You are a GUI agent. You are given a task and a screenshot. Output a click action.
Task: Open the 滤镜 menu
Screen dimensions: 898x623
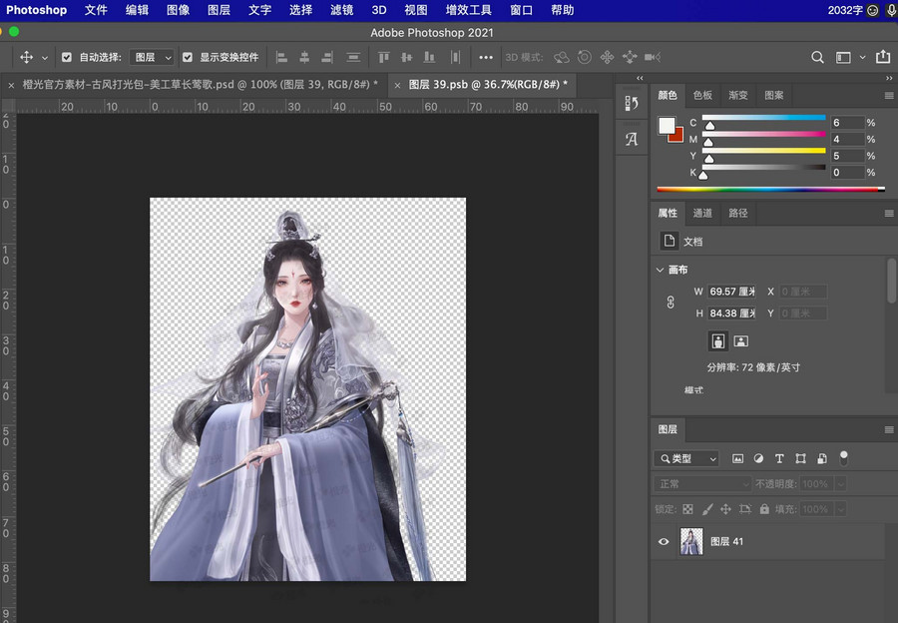(x=340, y=10)
